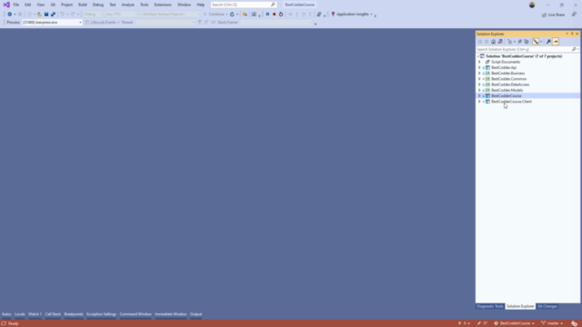The width and height of the screenshot is (582, 327).
Task: Pause debugging with Break All icon
Action: click(x=267, y=15)
